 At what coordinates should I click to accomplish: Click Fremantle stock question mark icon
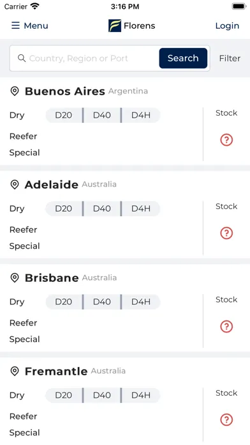(226, 419)
